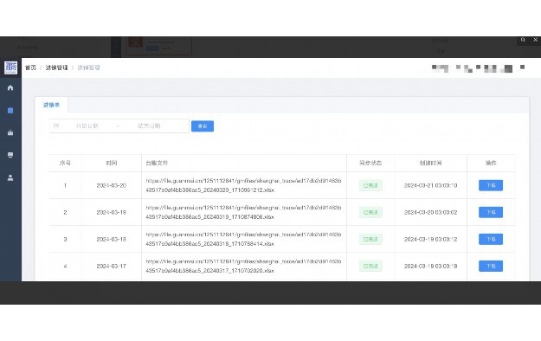Click the 结束日期 end date field
Viewport: 541px width, 341px height.
coord(149,126)
